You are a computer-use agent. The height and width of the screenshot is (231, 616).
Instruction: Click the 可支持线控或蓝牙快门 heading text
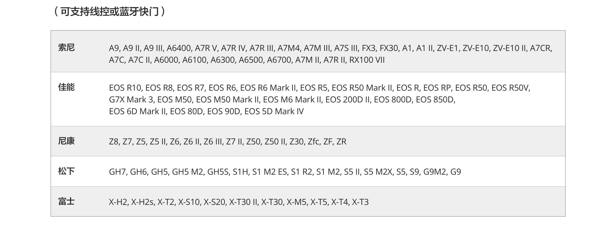click(110, 12)
